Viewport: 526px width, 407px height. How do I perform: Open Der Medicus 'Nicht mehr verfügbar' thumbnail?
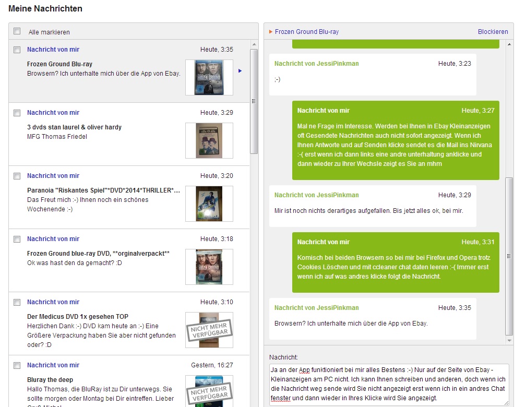tap(209, 330)
